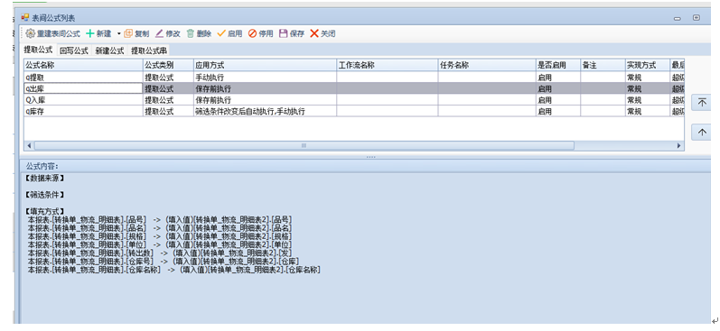Click the 停用 prohibit icon
Viewport: 720px width, 331px height.
tap(252, 33)
